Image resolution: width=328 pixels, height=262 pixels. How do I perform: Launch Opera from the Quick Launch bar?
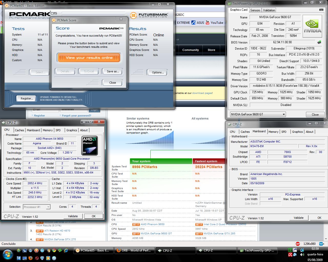36,258
